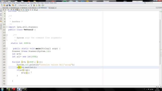This screenshot has height=91, width=162.
Task: Close the vettore.java tab
Action: pyautogui.click(x=38, y=8)
